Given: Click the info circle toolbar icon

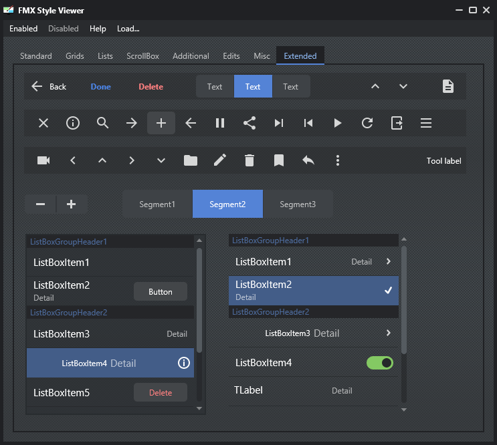Looking at the screenshot, I should click(73, 123).
